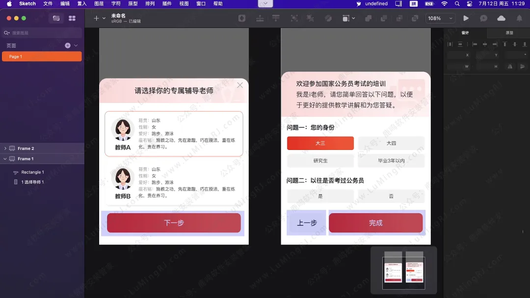Click the Mirror preview icon in the toolbar
Image resolution: width=530 pixels, height=298 pixels.
click(483, 18)
